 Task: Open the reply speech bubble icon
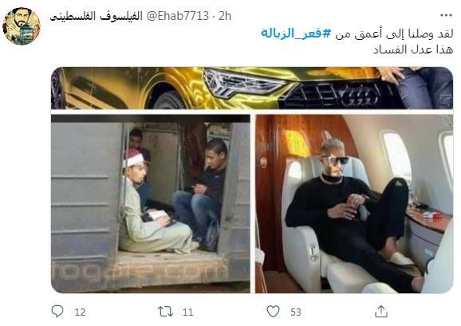pos(57,312)
